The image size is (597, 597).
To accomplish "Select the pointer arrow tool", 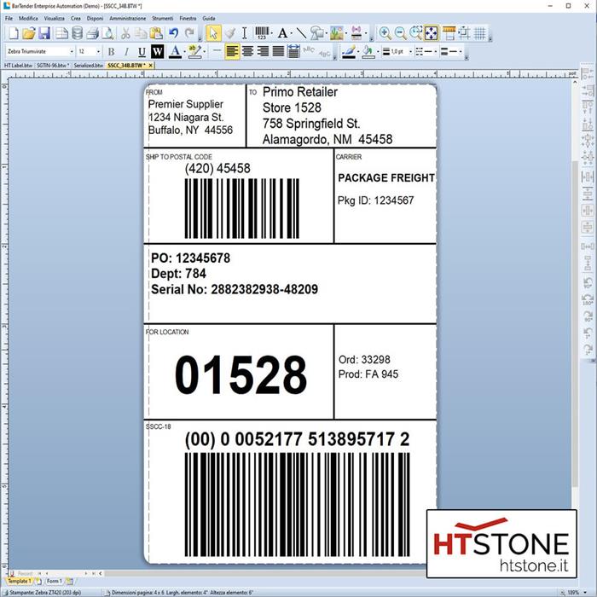I will click(213, 33).
